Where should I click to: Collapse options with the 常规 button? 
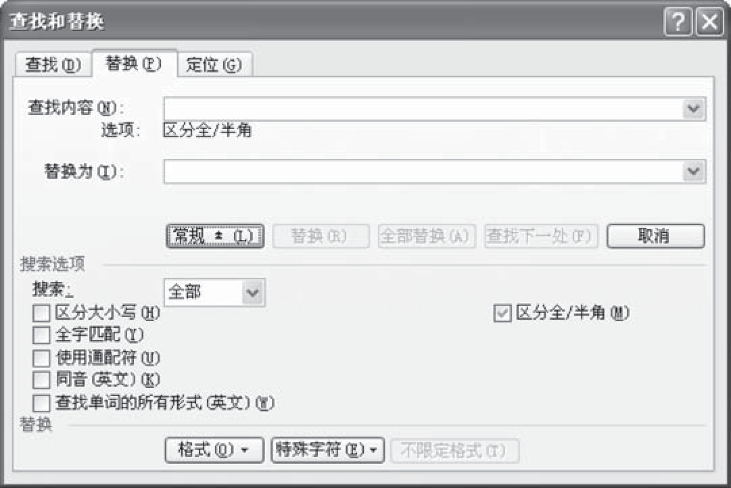[x=215, y=236]
